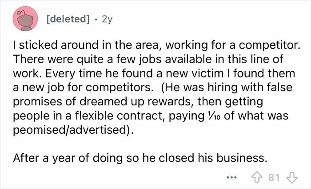Click the [deleted] username

(67, 20)
